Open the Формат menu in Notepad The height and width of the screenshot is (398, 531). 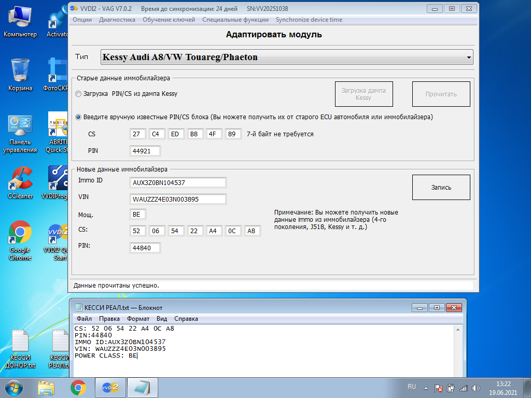pos(138,319)
